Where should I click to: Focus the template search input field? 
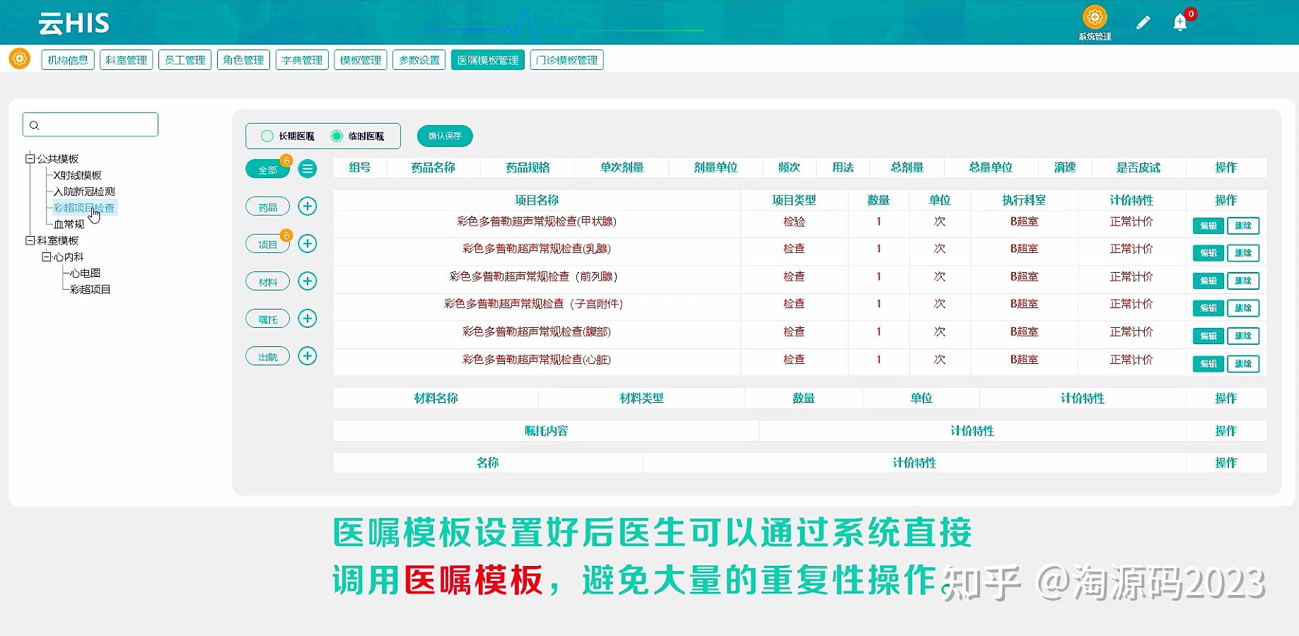(x=91, y=124)
